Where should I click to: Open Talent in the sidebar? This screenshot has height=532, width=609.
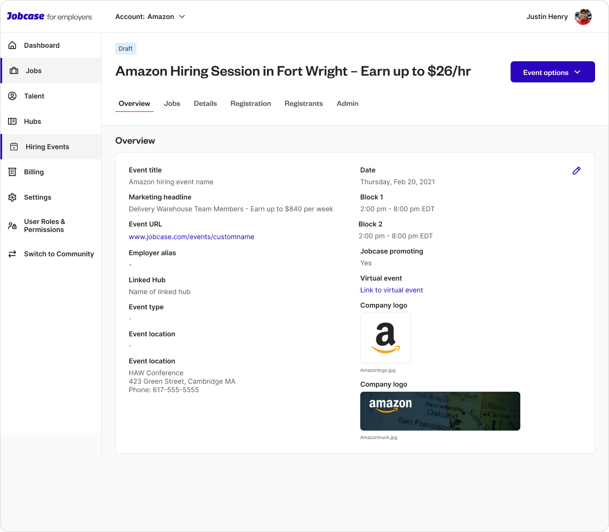51,96
